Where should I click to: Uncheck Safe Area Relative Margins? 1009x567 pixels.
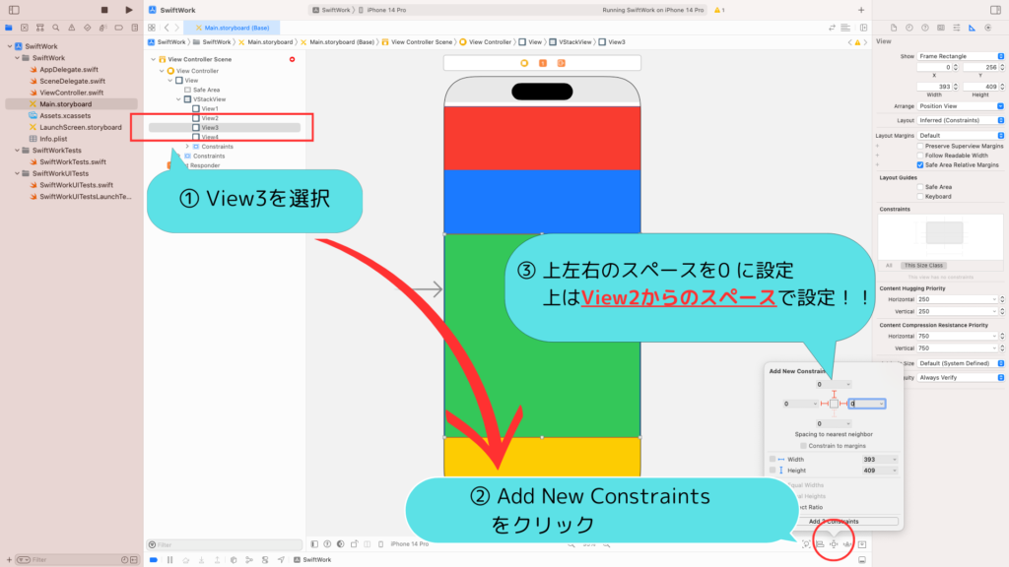[x=920, y=165]
